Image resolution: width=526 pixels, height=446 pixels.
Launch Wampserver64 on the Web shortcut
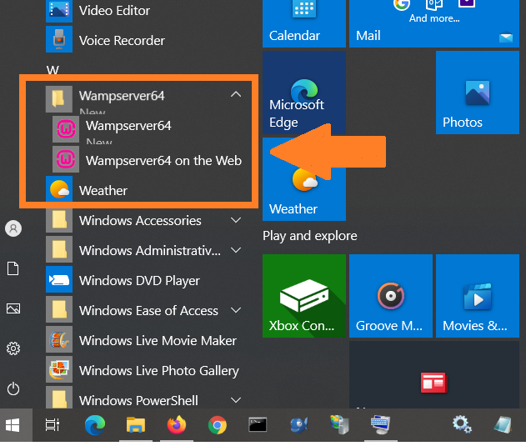point(163,160)
